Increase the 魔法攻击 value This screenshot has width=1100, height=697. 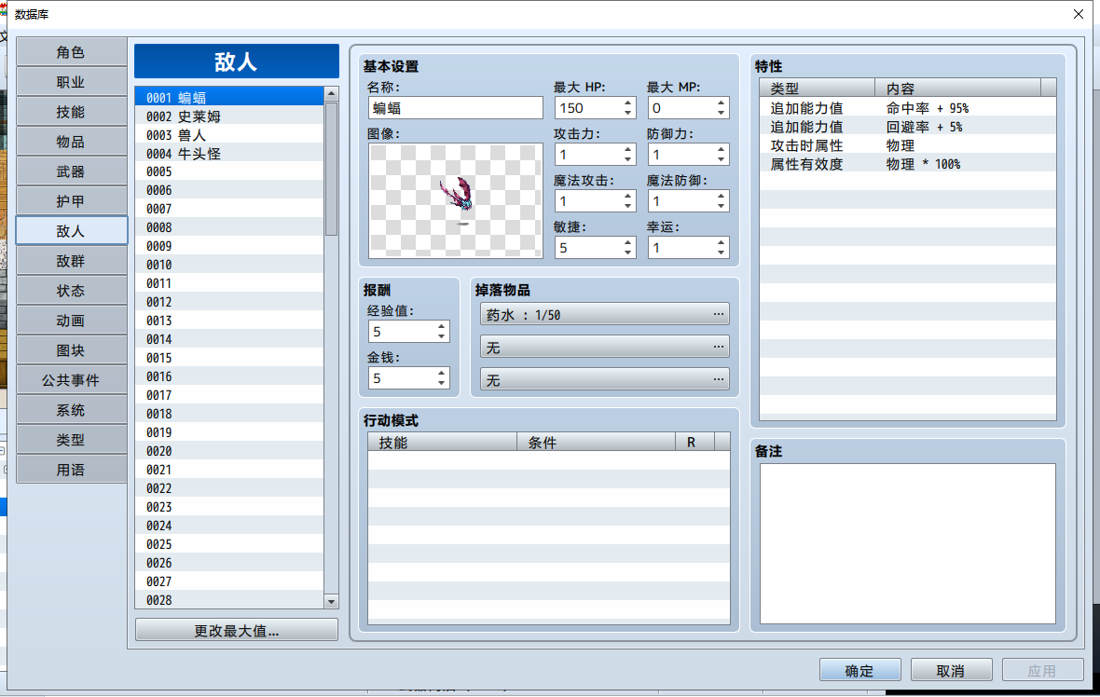point(628,197)
